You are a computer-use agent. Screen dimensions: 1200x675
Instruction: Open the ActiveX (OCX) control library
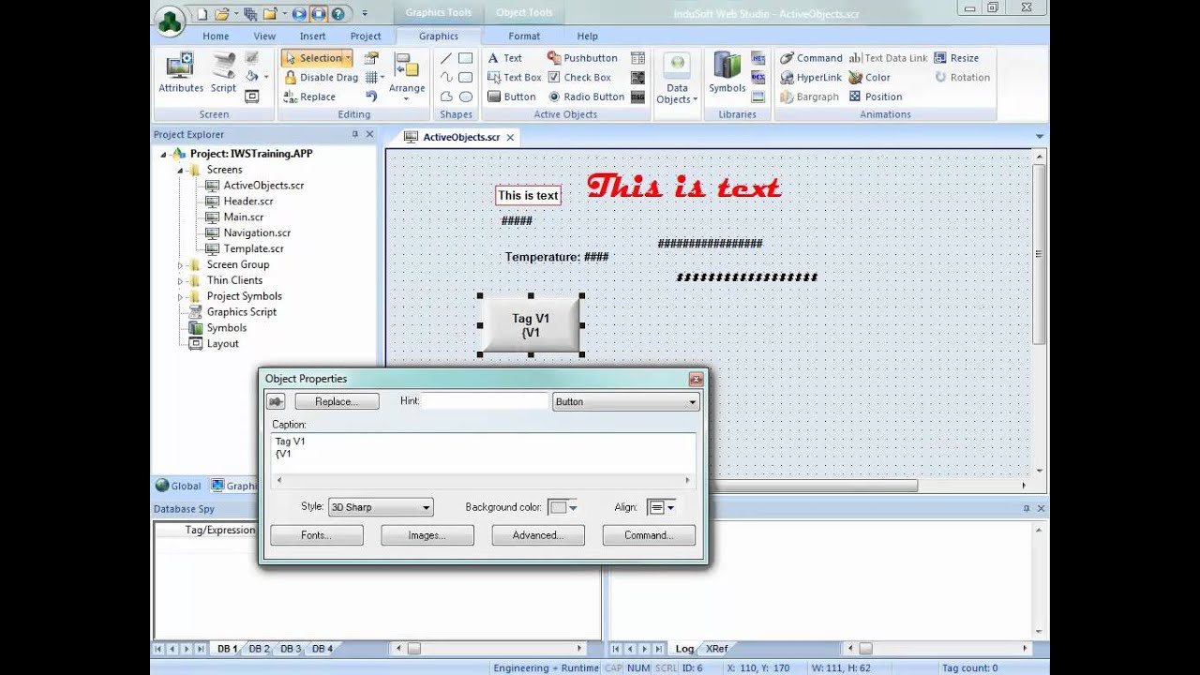point(758,77)
